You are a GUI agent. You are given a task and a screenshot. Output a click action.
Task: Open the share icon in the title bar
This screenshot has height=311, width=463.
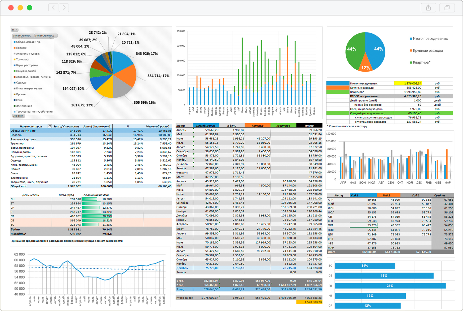pyautogui.click(x=428, y=8)
